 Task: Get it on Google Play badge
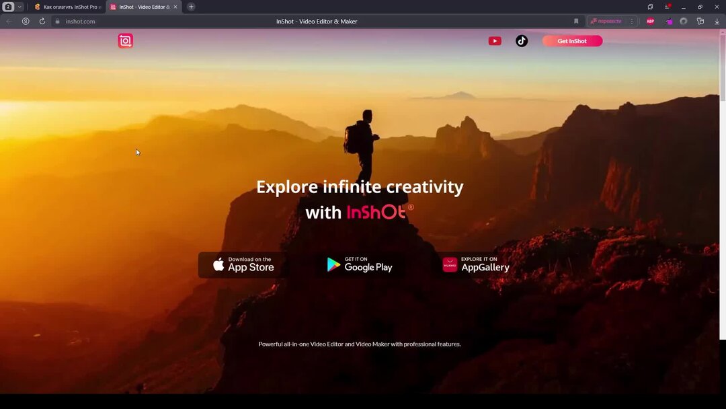(360, 265)
